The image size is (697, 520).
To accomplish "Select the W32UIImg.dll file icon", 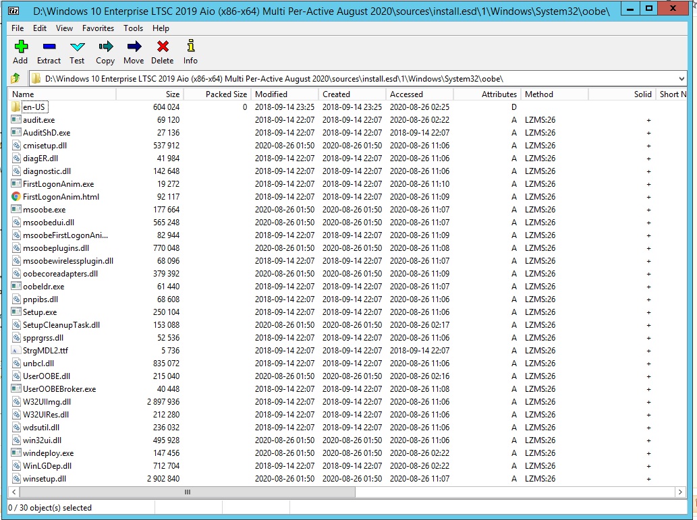I will tap(16, 402).
